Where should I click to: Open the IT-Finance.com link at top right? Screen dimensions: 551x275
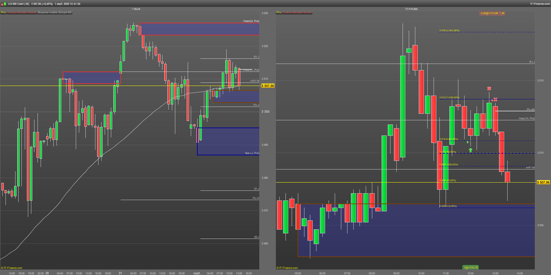coord(540,4)
